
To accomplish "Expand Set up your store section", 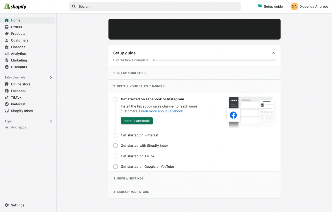I will [194, 73].
